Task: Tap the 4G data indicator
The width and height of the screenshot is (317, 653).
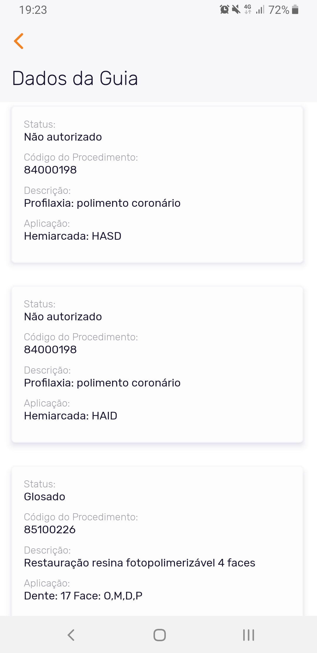Action: pyautogui.click(x=248, y=9)
